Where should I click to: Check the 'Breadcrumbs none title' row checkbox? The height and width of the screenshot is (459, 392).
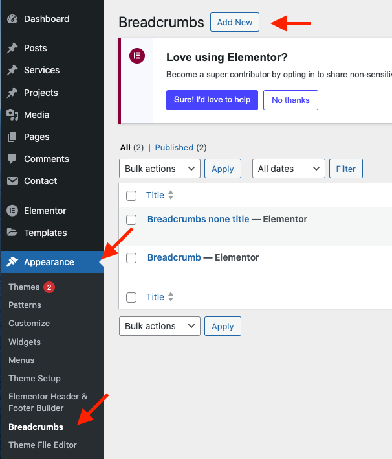[x=131, y=220]
